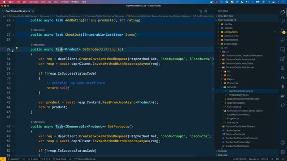Click the open changes icon in editor toolbar
Viewport: 287px width, 161px height.
[200, 11]
